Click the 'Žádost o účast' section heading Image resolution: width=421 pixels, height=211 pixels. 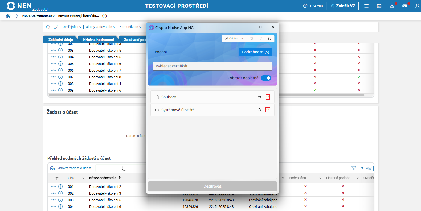coord(62,112)
